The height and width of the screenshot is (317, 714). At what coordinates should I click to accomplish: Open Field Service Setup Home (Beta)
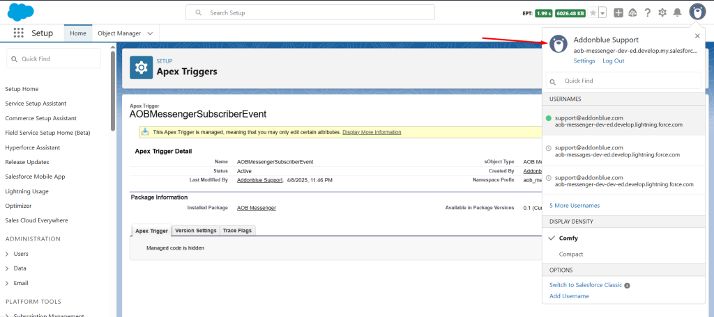click(x=47, y=133)
